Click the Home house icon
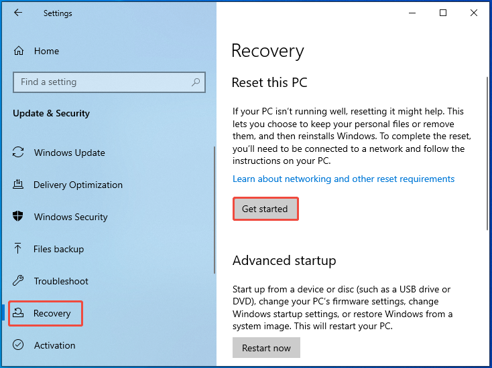Image resolution: width=492 pixels, height=368 pixels. pyautogui.click(x=19, y=50)
